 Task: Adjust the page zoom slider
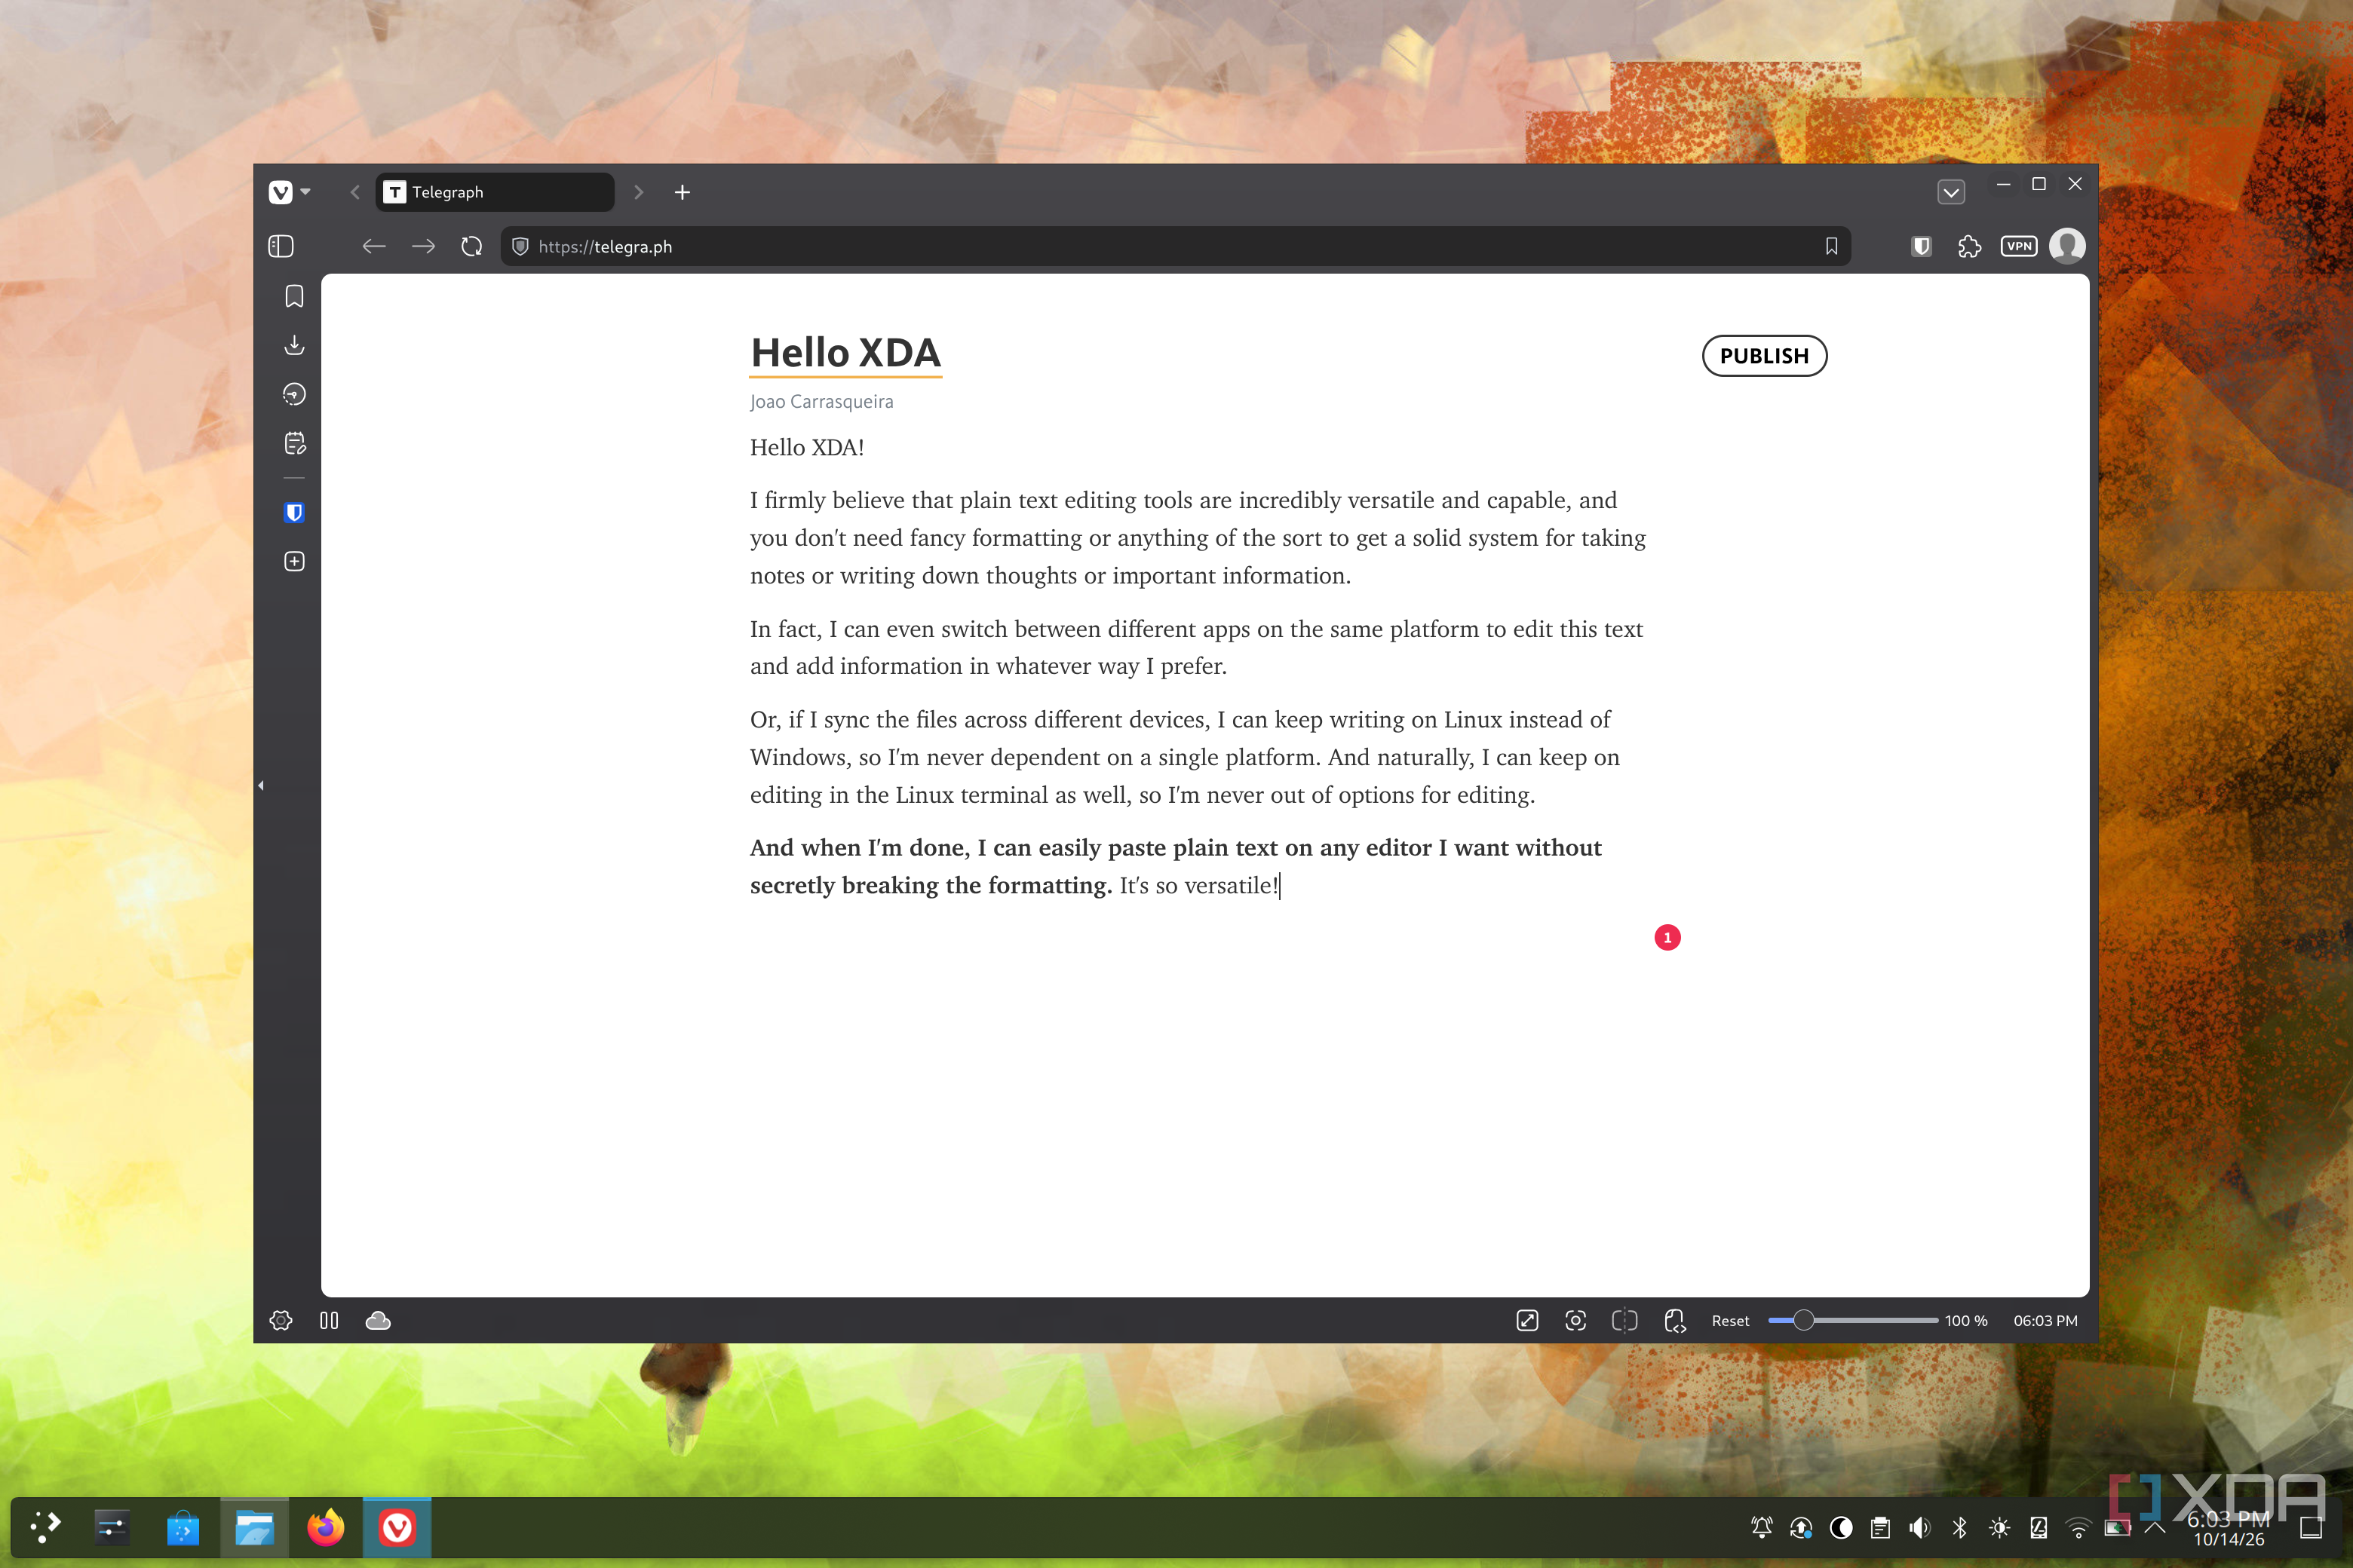1853,1320
